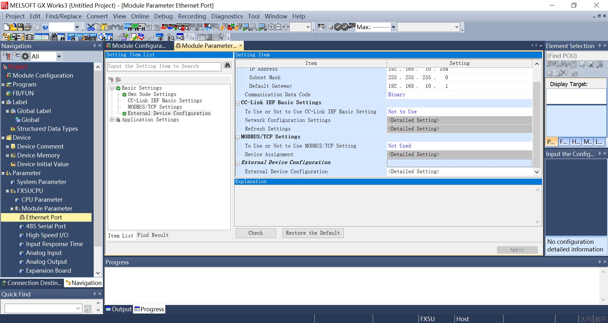The image size is (608, 323).
Task: Click the Zoom In magnifier icon
Action: [x=271, y=27]
